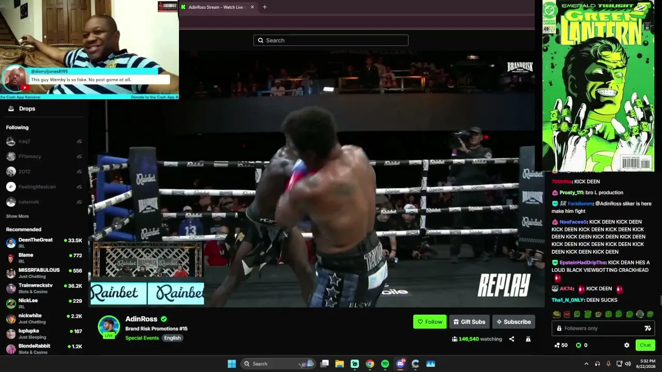Open Discord from the taskbar
Viewport: 662px width, 372px height.
pos(400,364)
